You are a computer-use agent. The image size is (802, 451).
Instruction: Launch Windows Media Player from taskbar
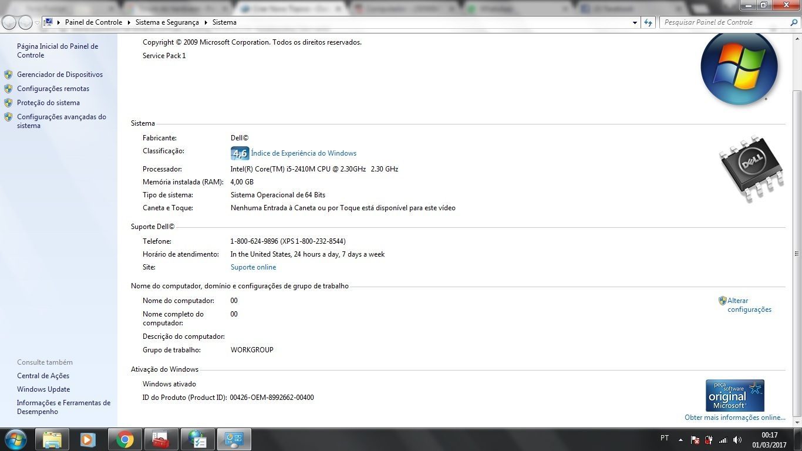[87, 439]
